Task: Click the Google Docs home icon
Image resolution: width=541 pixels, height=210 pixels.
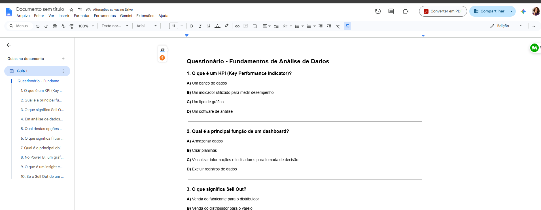Action: pyautogui.click(x=9, y=12)
